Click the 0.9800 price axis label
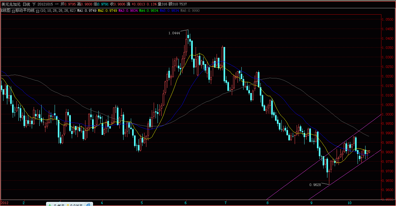Screen dimensions: 396x206 click(388, 152)
